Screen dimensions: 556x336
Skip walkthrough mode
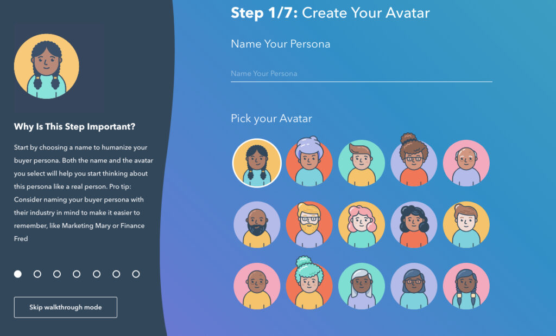(x=66, y=307)
